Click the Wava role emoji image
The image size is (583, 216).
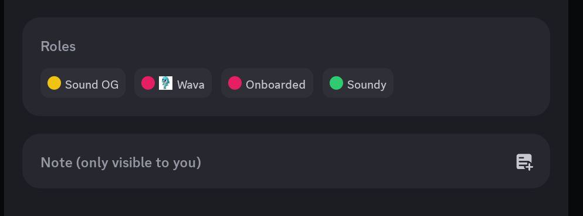tap(165, 83)
